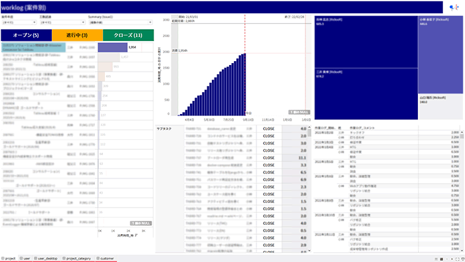Open the first filter dropdown set to (すべて)
Screen dimensions: 465x262
(19, 23)
